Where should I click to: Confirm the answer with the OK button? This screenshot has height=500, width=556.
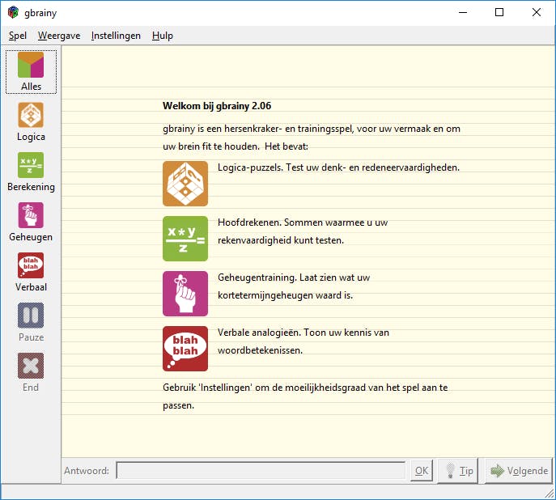click(422, 471)
